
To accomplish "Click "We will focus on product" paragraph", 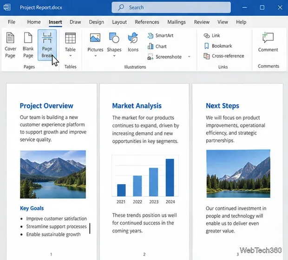I will click(x=236, y=129).
